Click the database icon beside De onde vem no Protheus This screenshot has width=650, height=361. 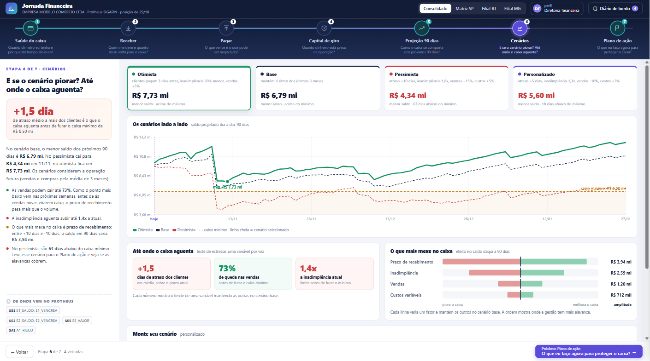click(8, 301)
